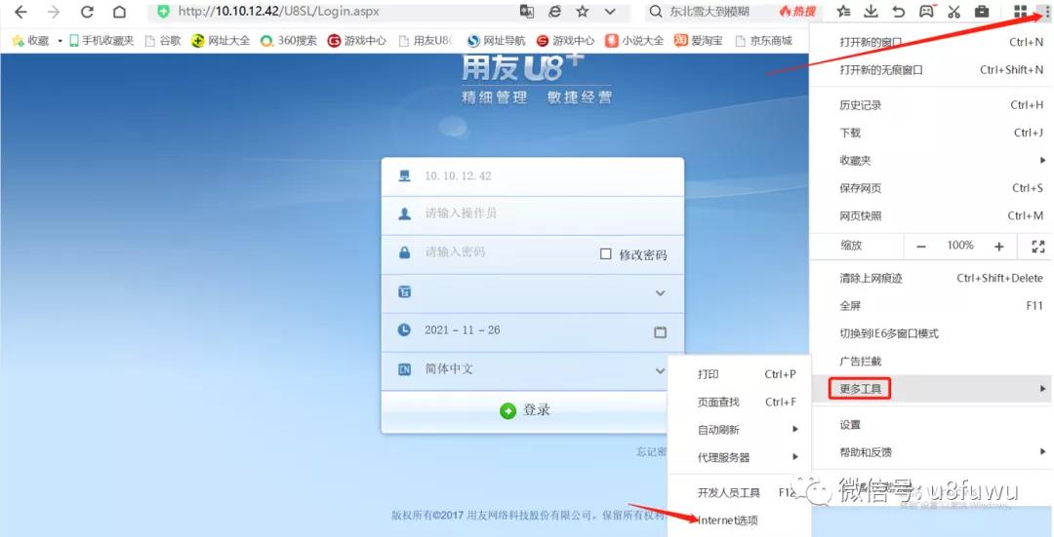The image size is (1054, 537).
Task: Open the 手机收藏夹 bookmark
Action: coord(101,40)
